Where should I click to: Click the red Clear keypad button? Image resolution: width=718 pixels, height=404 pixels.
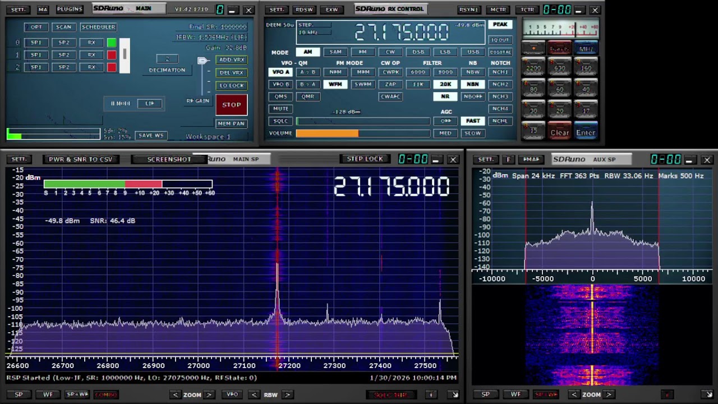click(x=559, y=132)
